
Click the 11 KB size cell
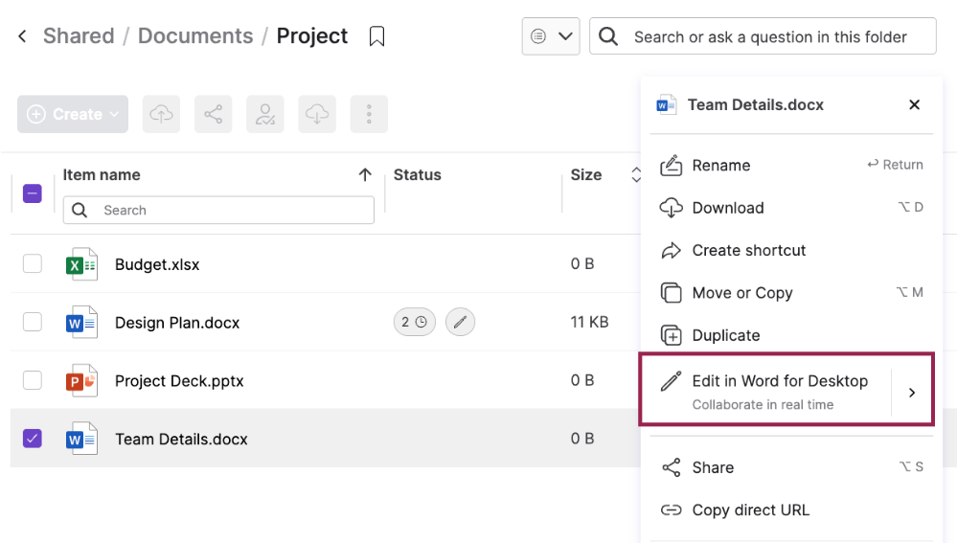point(589,322)
